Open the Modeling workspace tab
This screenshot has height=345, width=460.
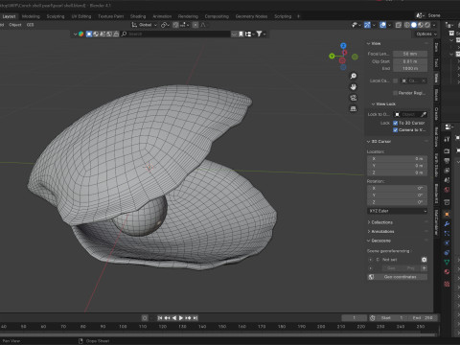[x=31, y=16]
